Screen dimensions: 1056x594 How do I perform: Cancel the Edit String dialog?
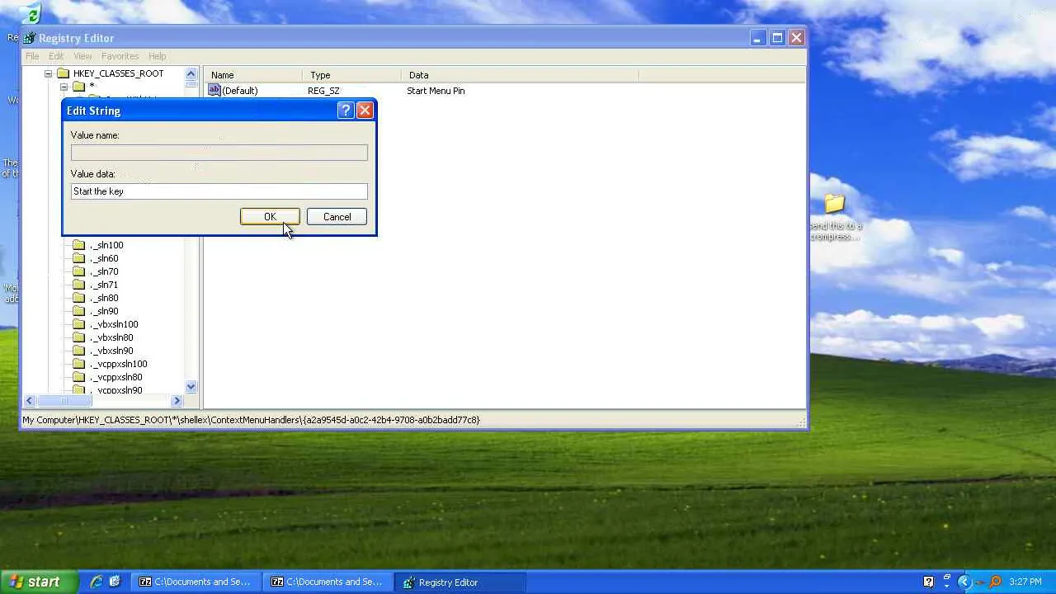click(337, 217)
